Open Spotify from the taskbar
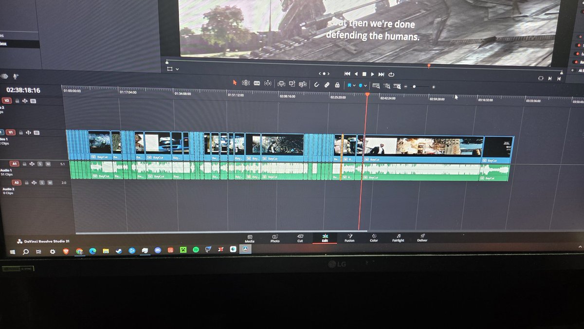 196,250
